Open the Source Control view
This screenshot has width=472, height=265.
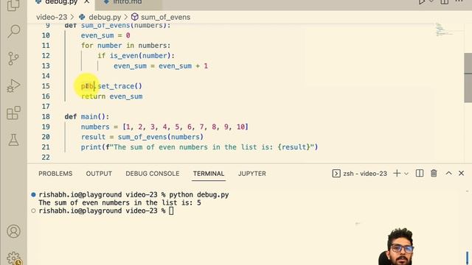13,59
